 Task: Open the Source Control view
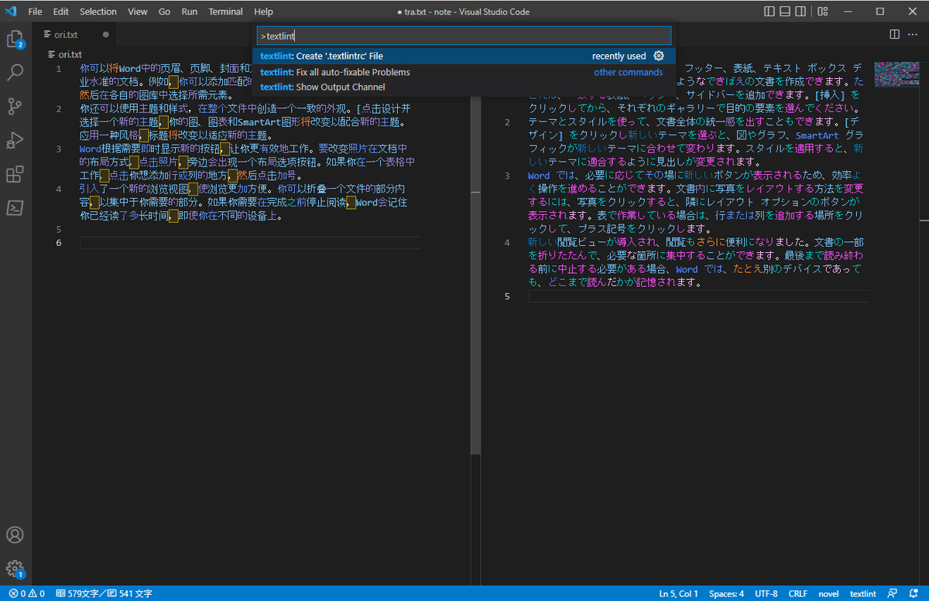click(15, 106)
